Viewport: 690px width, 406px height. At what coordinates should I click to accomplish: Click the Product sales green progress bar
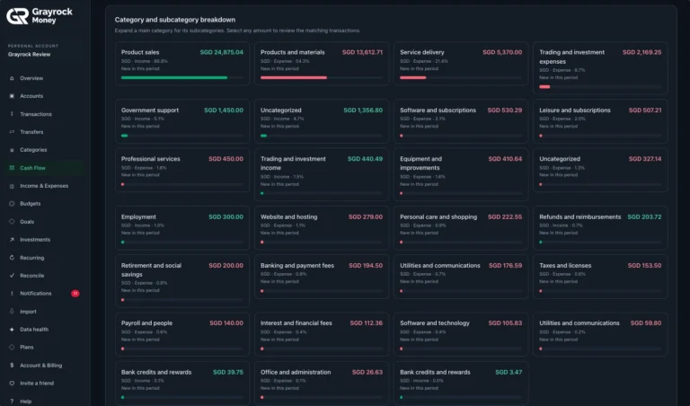click(174, 78)
